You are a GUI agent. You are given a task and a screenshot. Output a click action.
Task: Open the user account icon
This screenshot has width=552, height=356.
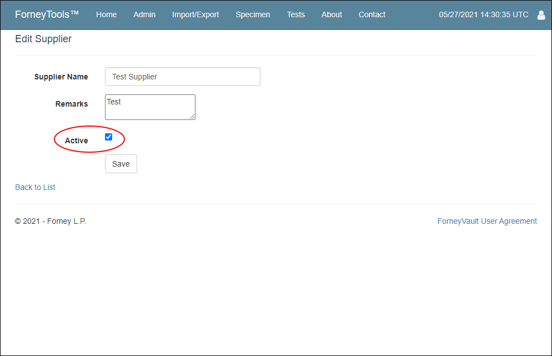pyautogui.click(x=541, y=15)
